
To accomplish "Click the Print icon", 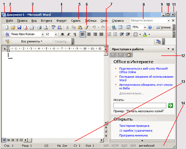I will (39, 28).
